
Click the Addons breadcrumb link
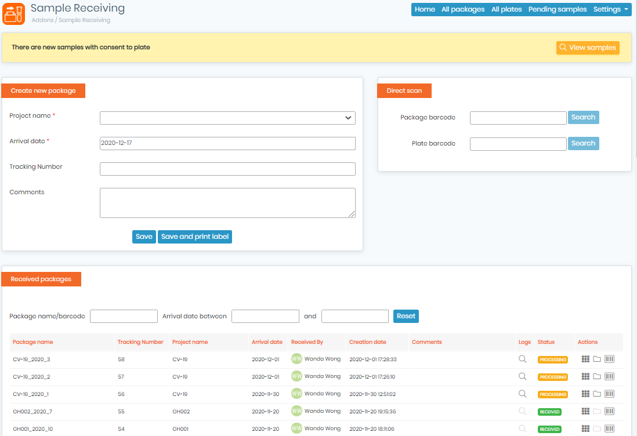click(43, 20)
